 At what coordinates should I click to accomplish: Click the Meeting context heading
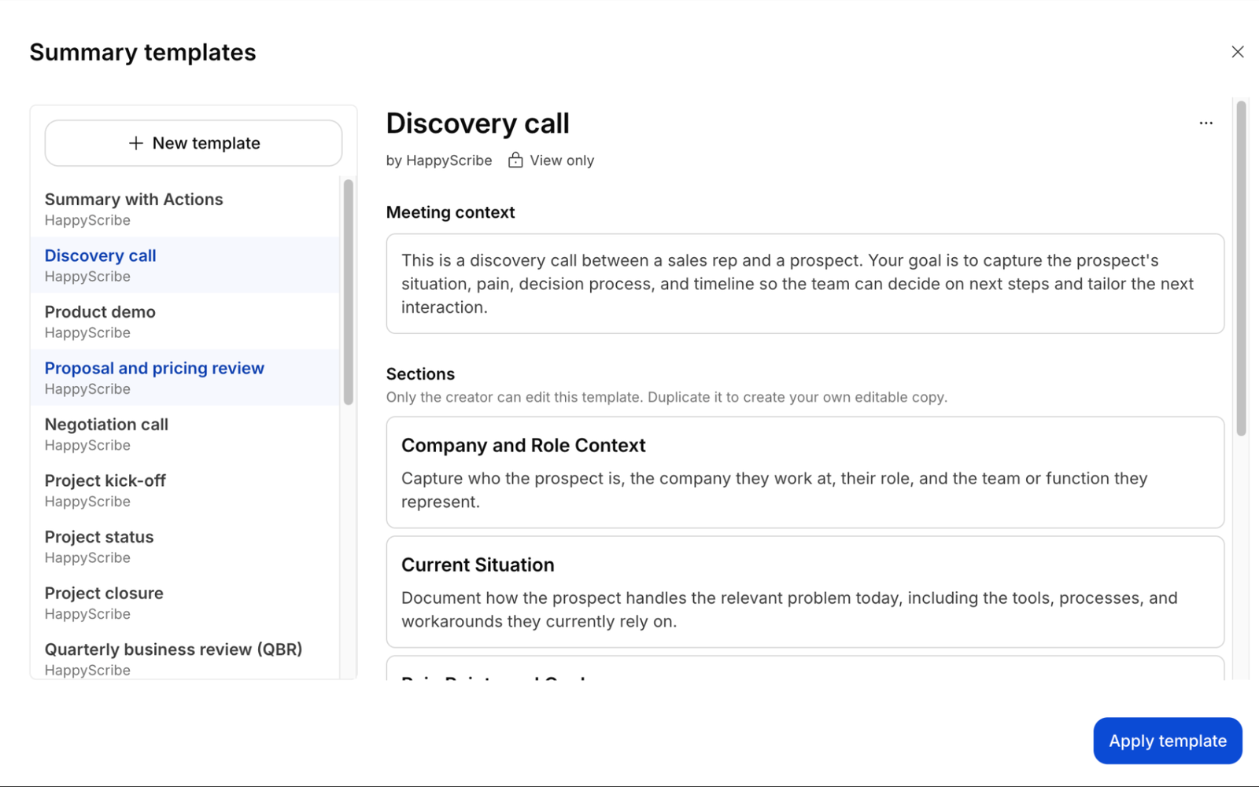point(450,212)
